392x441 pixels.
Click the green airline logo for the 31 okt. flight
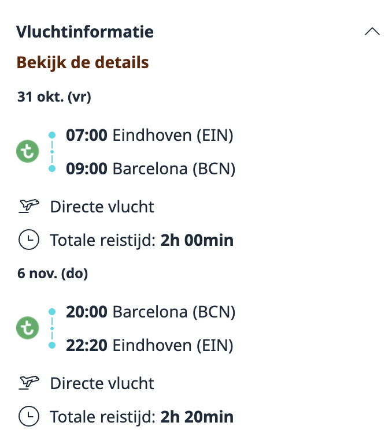[27, 152]
